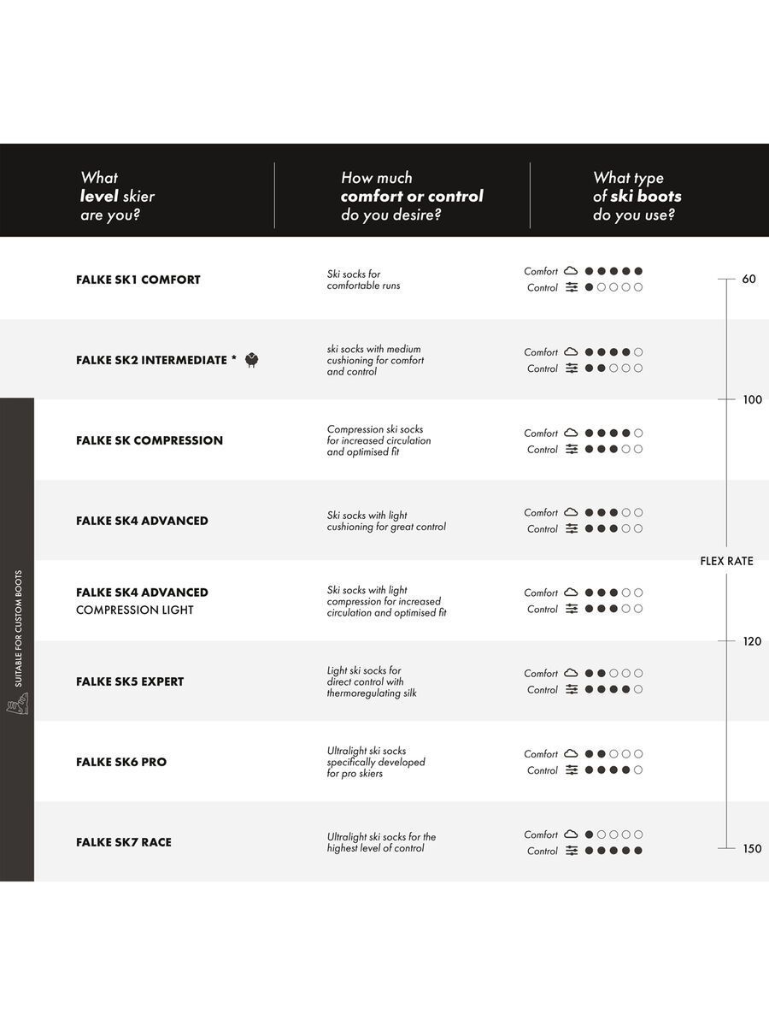Image resolution: width=769 pixels, height=1026 pixels.
Task: Click the Control sliders icon in SK6 Pro row
Action: tap(572, 770)
